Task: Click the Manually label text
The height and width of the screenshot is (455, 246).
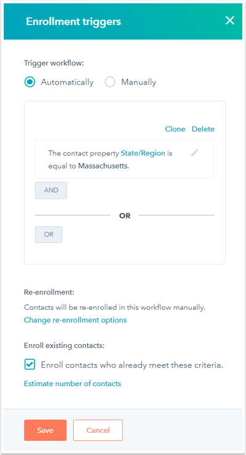Action: tap(138, 82)
